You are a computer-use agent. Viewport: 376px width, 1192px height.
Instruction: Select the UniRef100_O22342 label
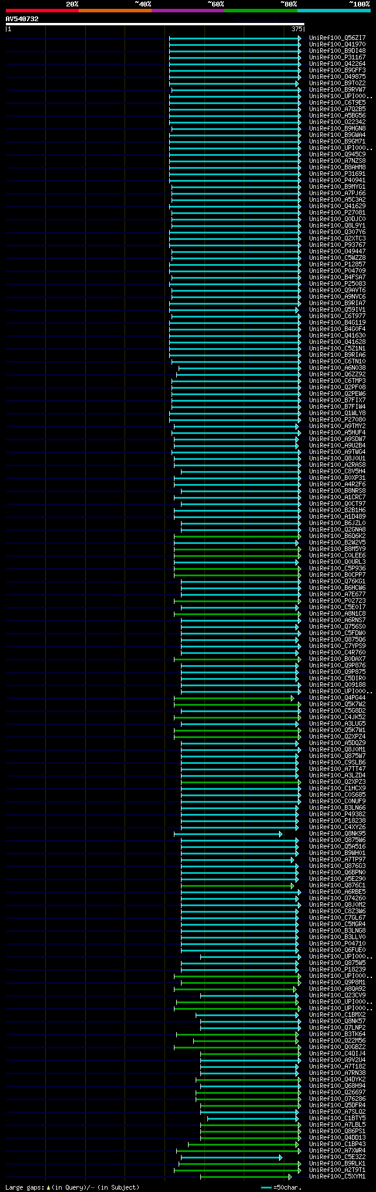click(337, 122)
